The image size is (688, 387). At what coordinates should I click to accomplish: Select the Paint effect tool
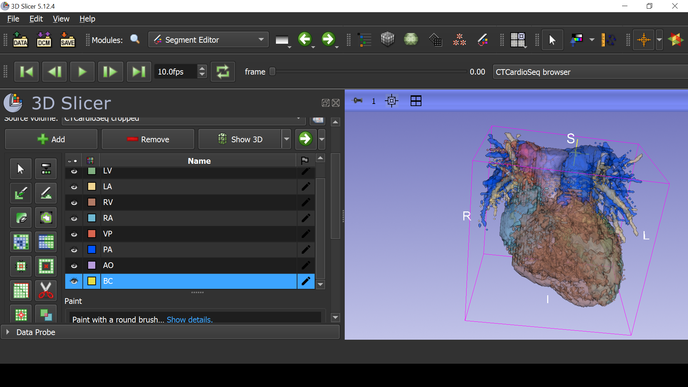[21, 193]
